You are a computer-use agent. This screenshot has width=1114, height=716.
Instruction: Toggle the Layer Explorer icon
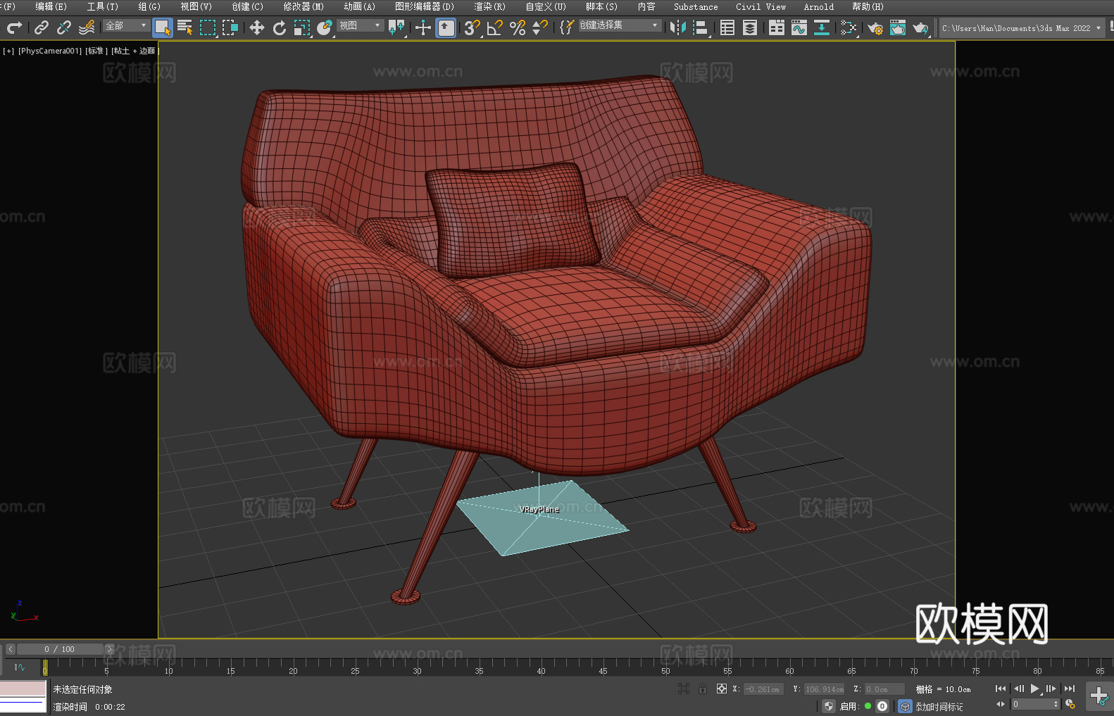click(x=750, y=28)
